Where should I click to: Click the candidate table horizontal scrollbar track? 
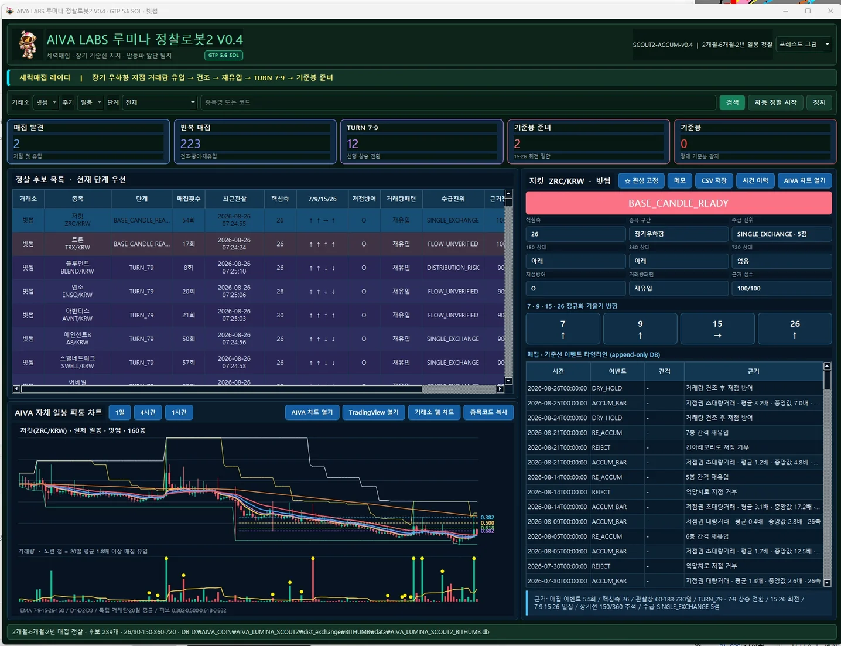click(x=459, y=389)
